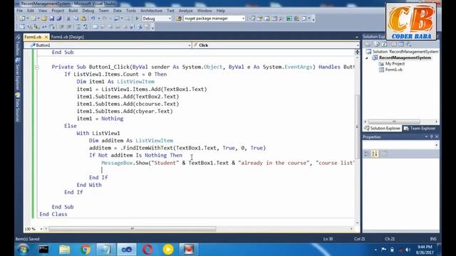Click the Refresh icon in Solution Explorer
456x256 pixels.
coord(385,44)
